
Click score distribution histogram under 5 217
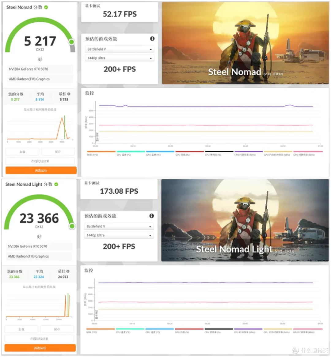click(x=40, y=129)
